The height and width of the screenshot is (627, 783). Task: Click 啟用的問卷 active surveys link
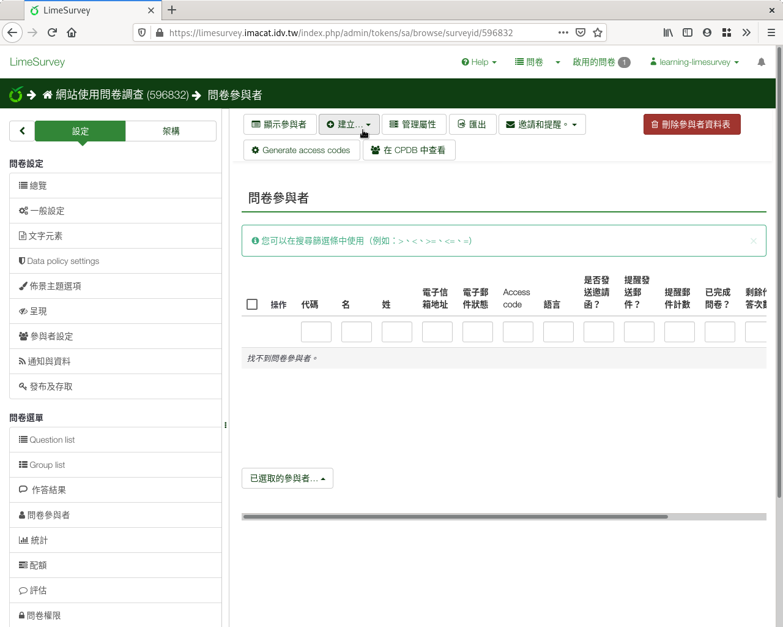click(601, 62)
